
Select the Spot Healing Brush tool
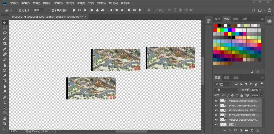tap(5, 54)
